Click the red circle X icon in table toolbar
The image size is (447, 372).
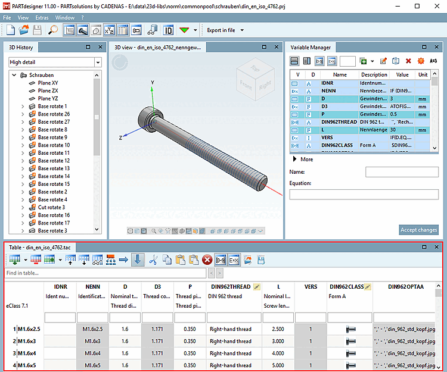tap(207, 260)
